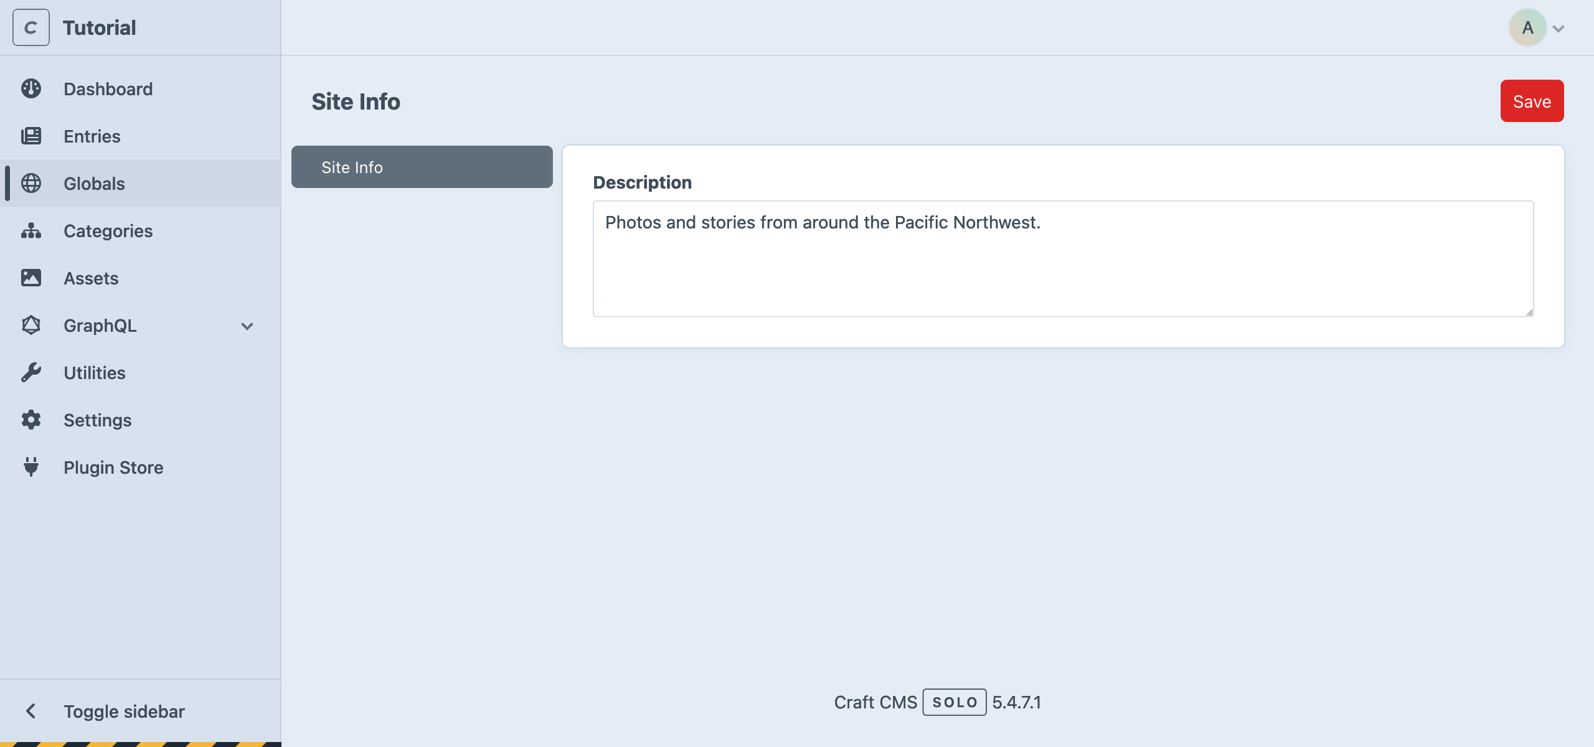Open Assets via the image icon
The image size is (1594, 747).
(32, 278)
